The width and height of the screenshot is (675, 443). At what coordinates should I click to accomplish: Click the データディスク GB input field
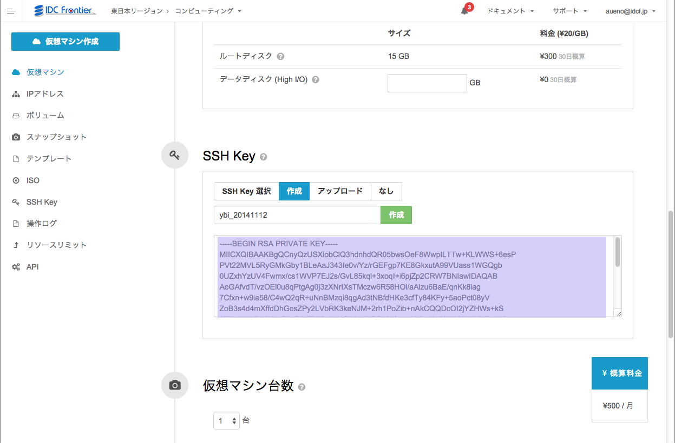[427, 83]
